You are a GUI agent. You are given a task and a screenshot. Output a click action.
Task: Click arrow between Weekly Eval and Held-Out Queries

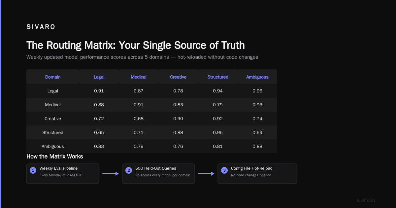pyautogui.click(x=111, y=173)
